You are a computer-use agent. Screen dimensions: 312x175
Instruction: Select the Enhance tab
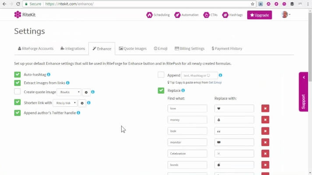pos(102,49)
